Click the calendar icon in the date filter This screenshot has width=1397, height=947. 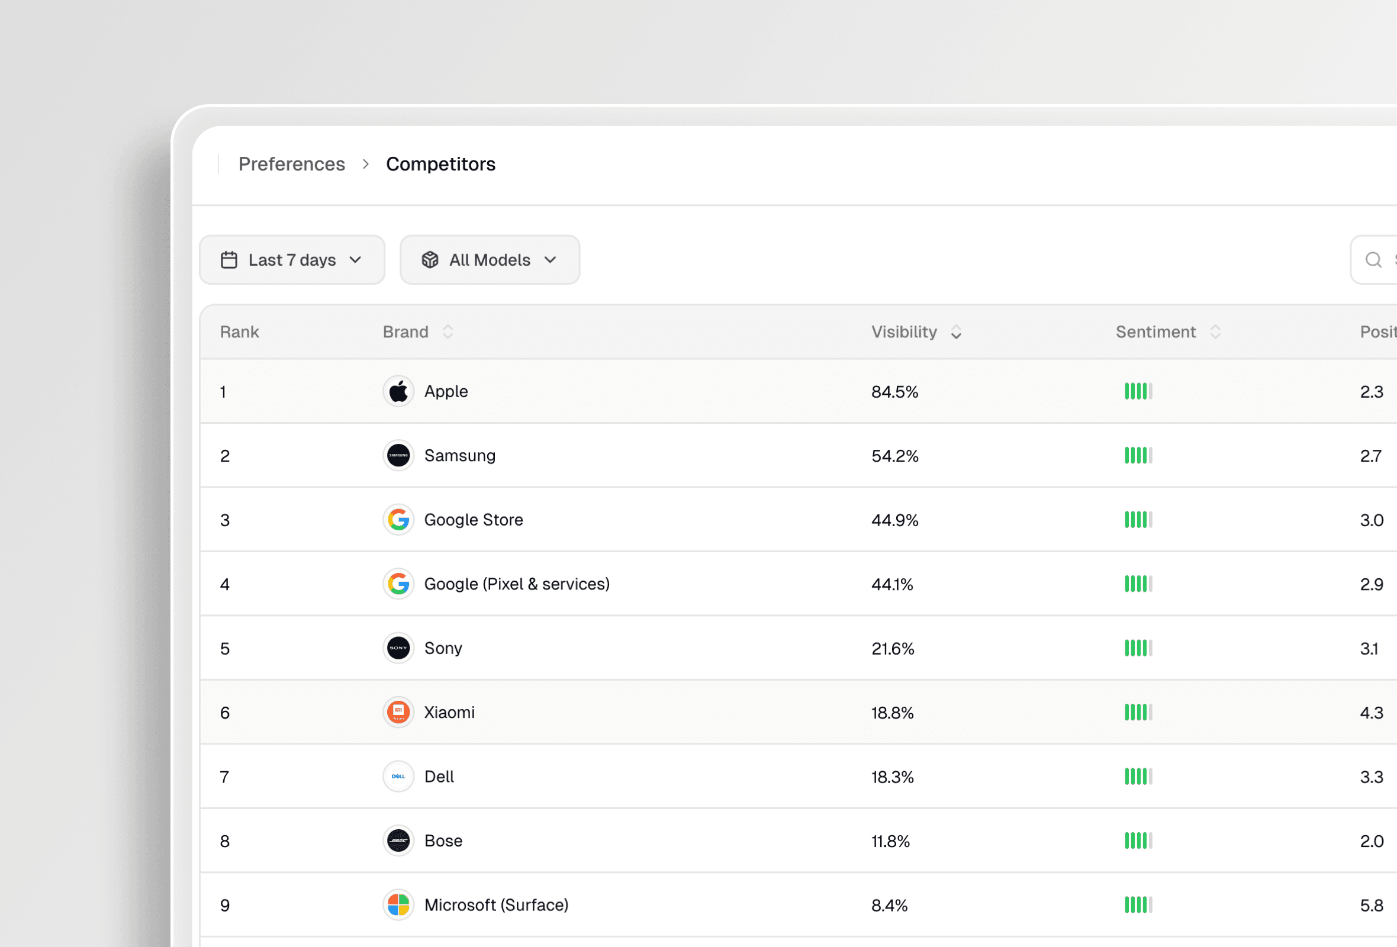(x=228, y=259)
